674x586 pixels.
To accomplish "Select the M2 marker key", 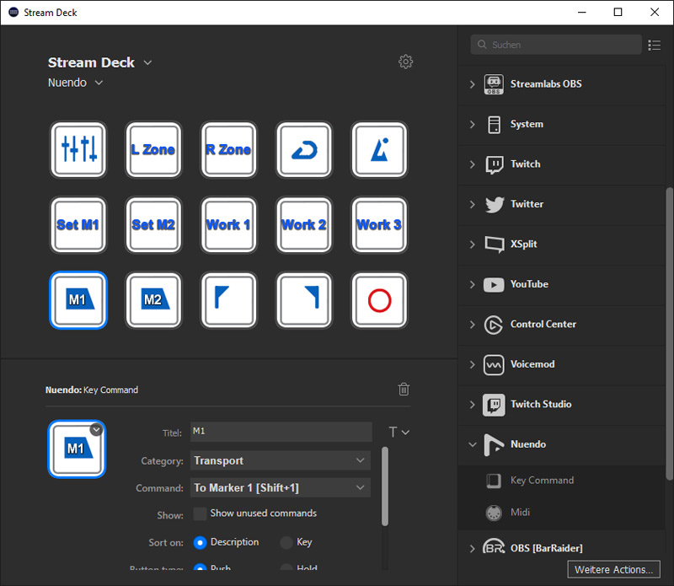I will coord(154,299).
